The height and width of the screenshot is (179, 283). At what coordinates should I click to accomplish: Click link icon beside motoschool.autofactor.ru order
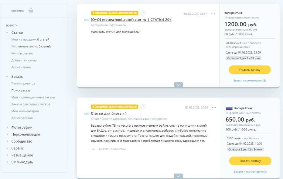point(87,20)
